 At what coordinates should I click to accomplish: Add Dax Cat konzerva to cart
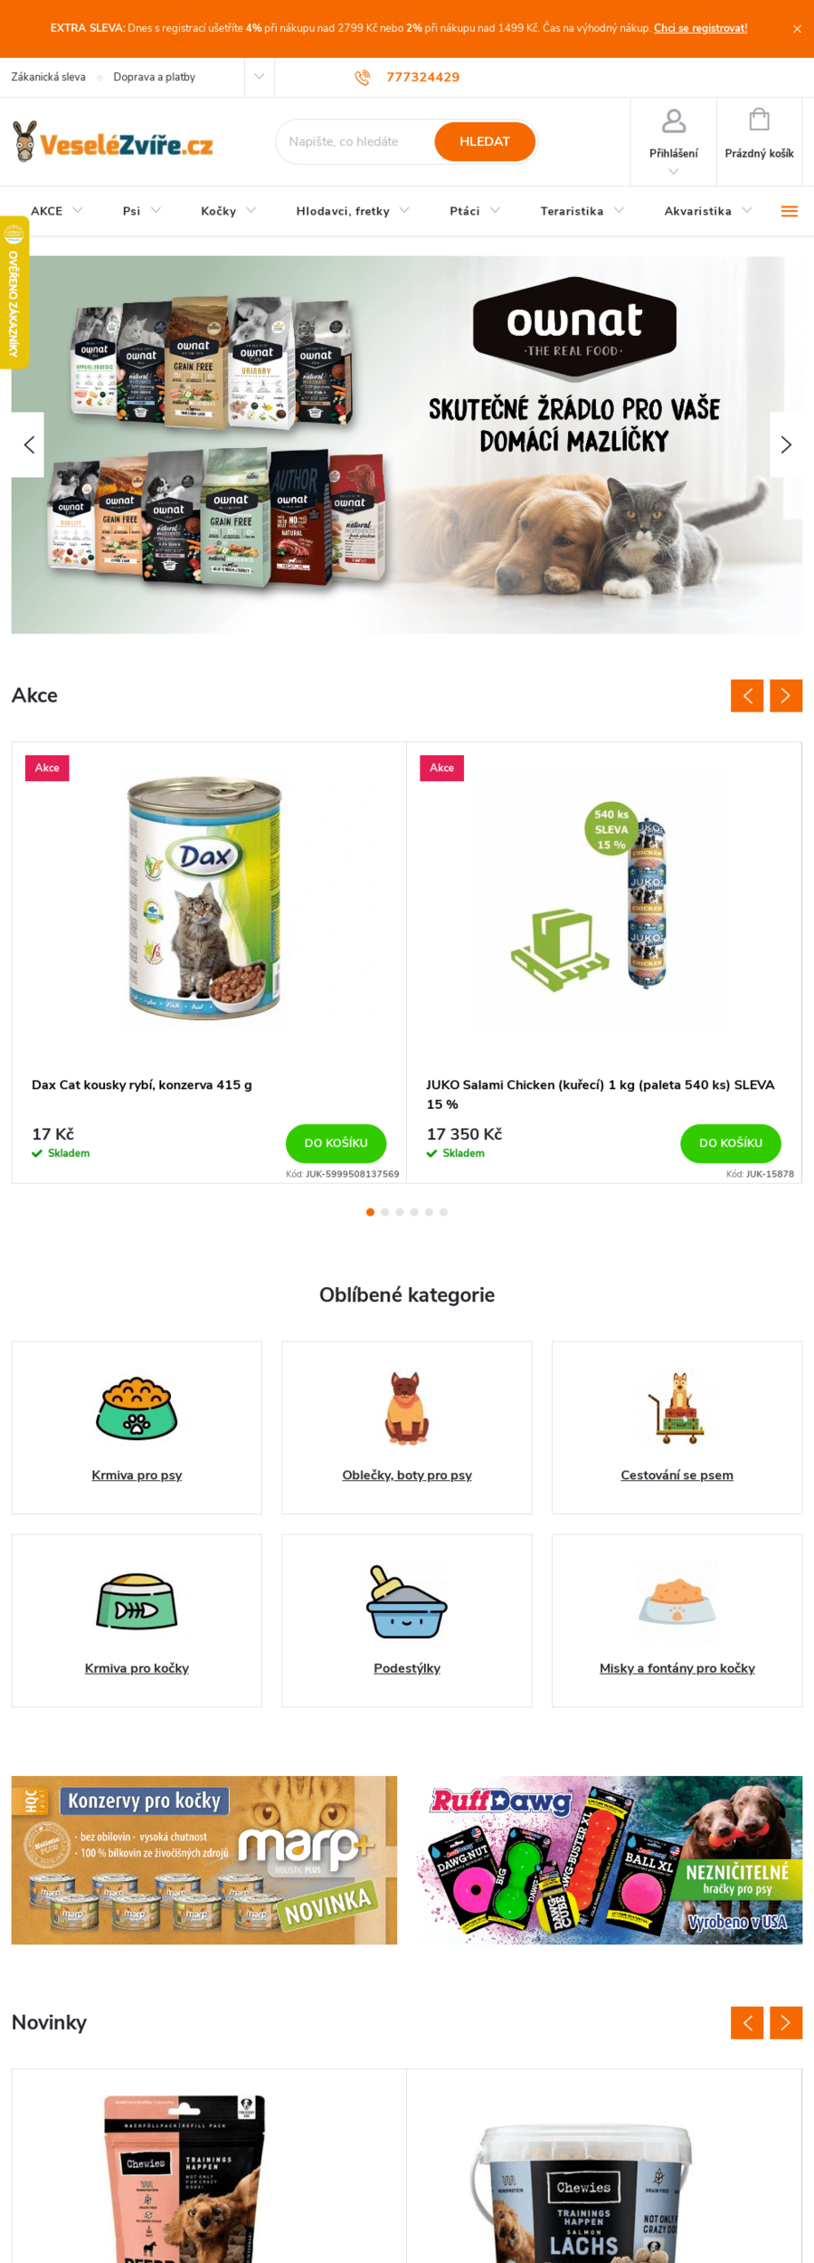[336, 1143]
